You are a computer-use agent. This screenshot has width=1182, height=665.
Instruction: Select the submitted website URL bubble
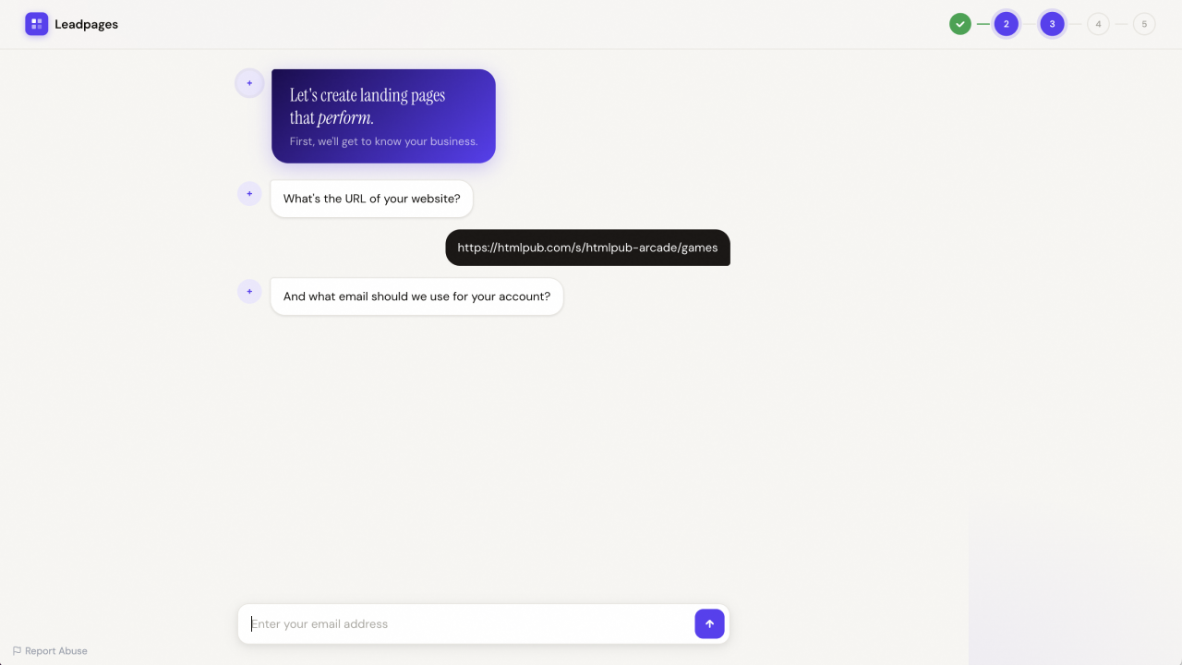point(587,248)
